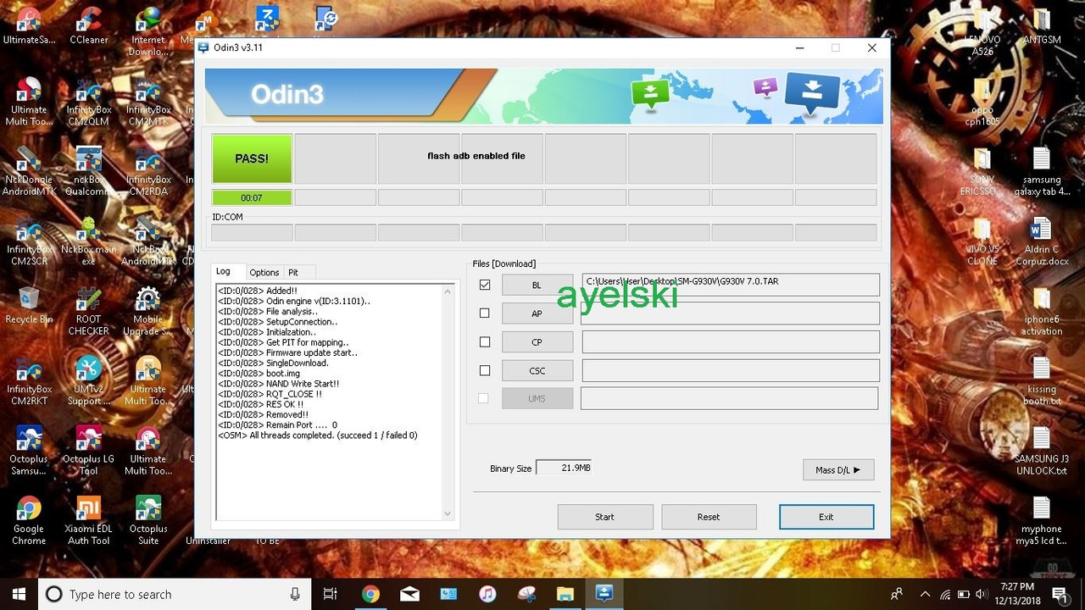Screen dimensions: 1085x610
Task: Click the Exit button
Action: coord(826,517)
